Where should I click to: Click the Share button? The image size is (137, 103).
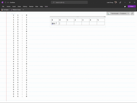131,6
